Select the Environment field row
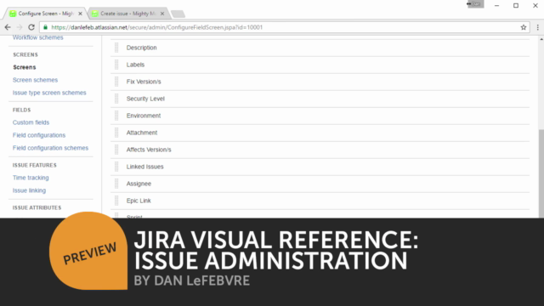Image resolution: width=544 pixels, height=306 pixels. pos(320,116)
